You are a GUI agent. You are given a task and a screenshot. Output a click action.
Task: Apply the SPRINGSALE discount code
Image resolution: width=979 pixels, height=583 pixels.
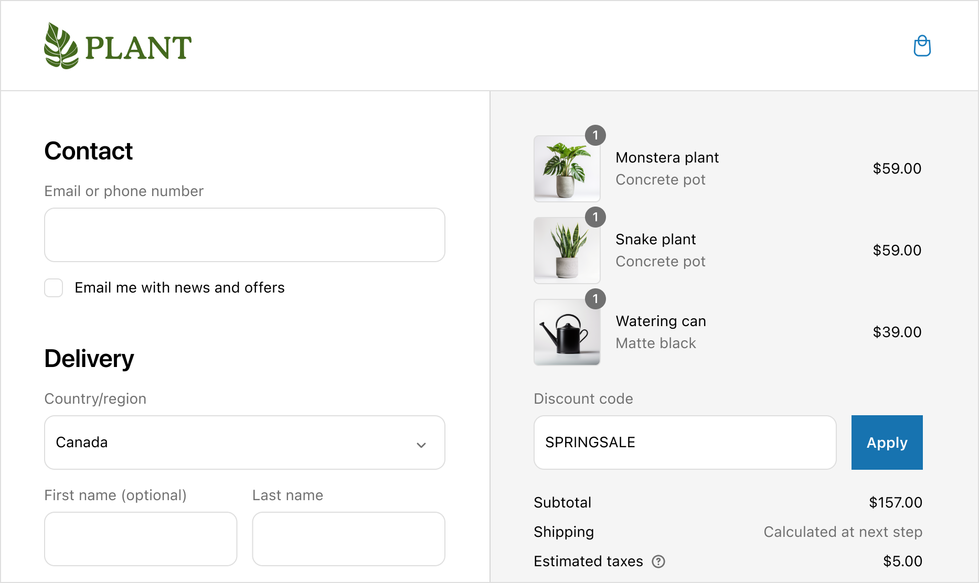click(887, 442)
